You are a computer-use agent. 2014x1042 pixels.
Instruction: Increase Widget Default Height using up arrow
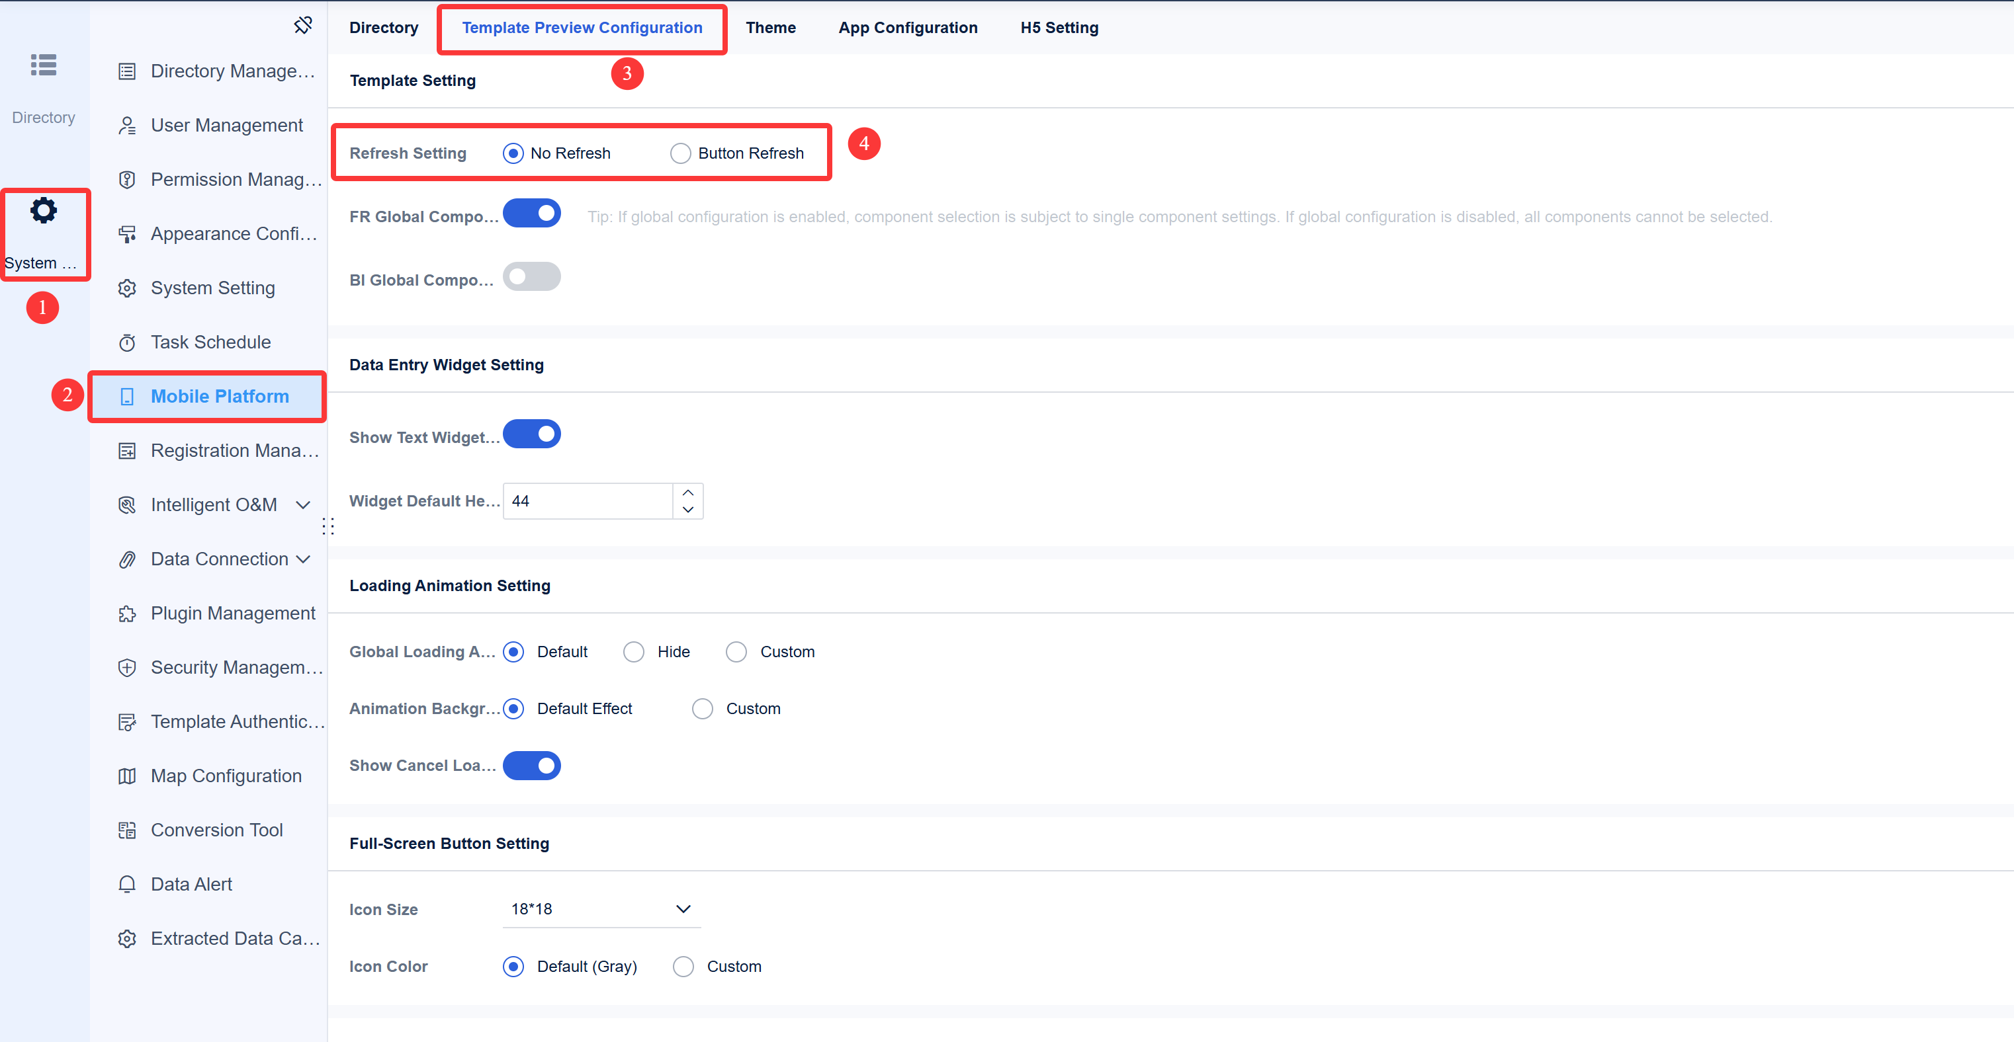[x=688, y=493]
